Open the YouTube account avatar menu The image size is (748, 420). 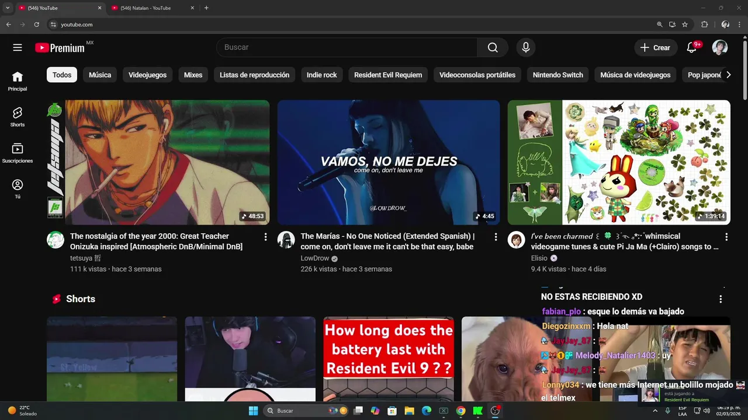click(x=720, y=48)
